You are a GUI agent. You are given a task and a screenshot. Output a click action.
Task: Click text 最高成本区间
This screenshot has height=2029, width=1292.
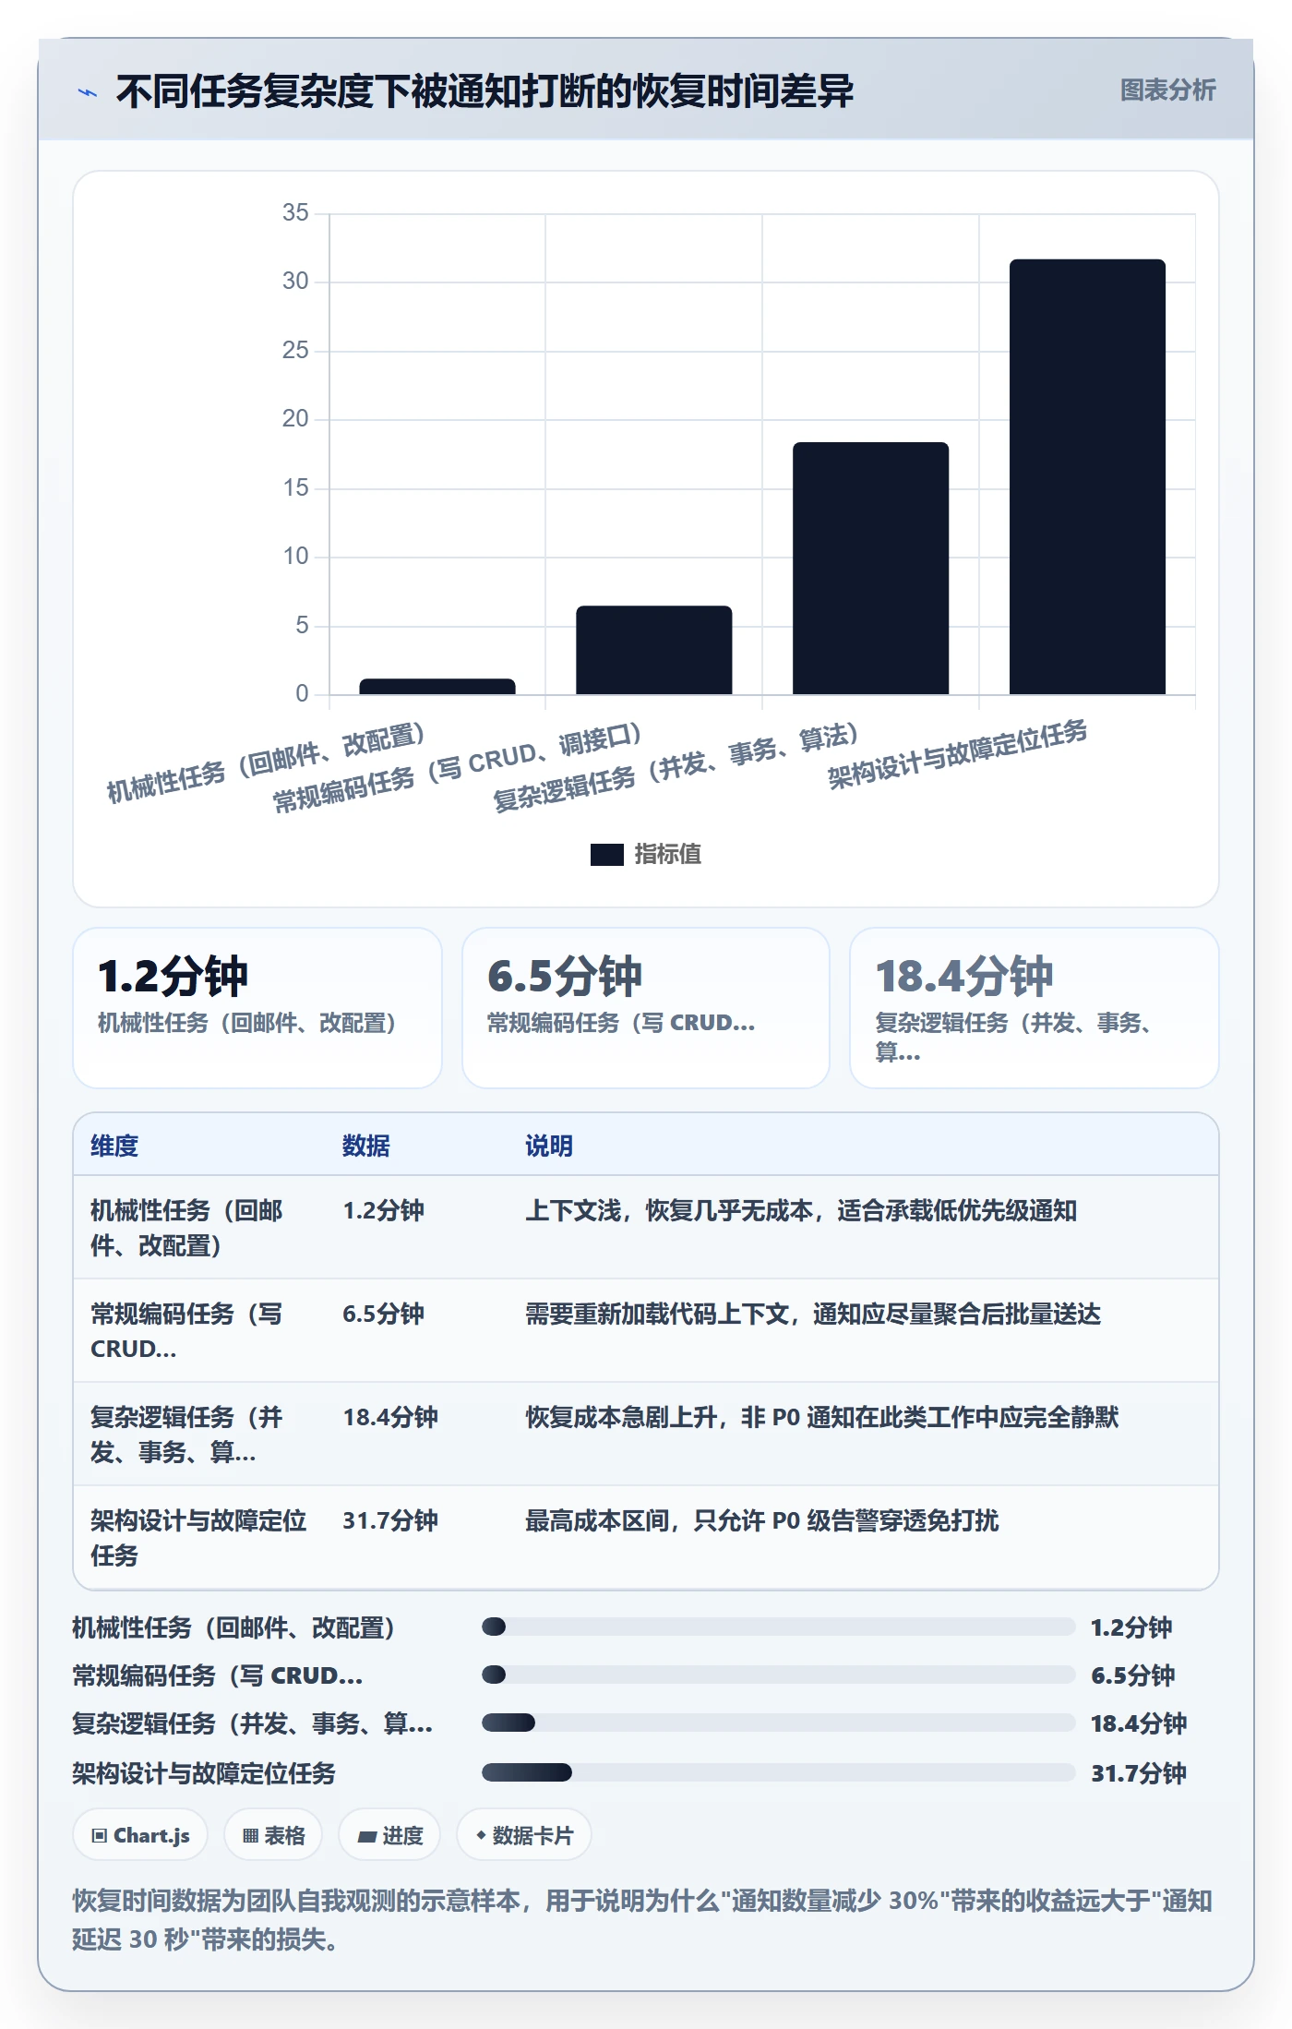coord(597,1520)
